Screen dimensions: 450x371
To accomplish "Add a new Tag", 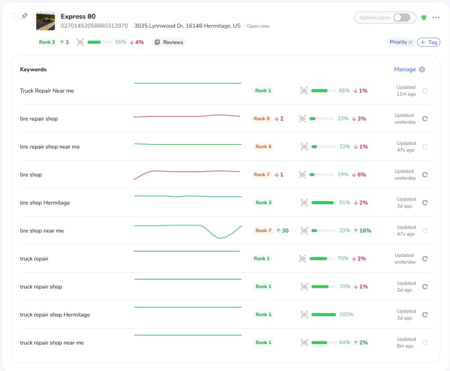I will coord(428,42).
